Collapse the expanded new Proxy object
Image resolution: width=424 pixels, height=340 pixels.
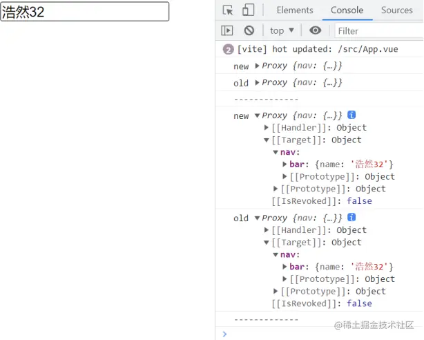click(x=257, y=115)
